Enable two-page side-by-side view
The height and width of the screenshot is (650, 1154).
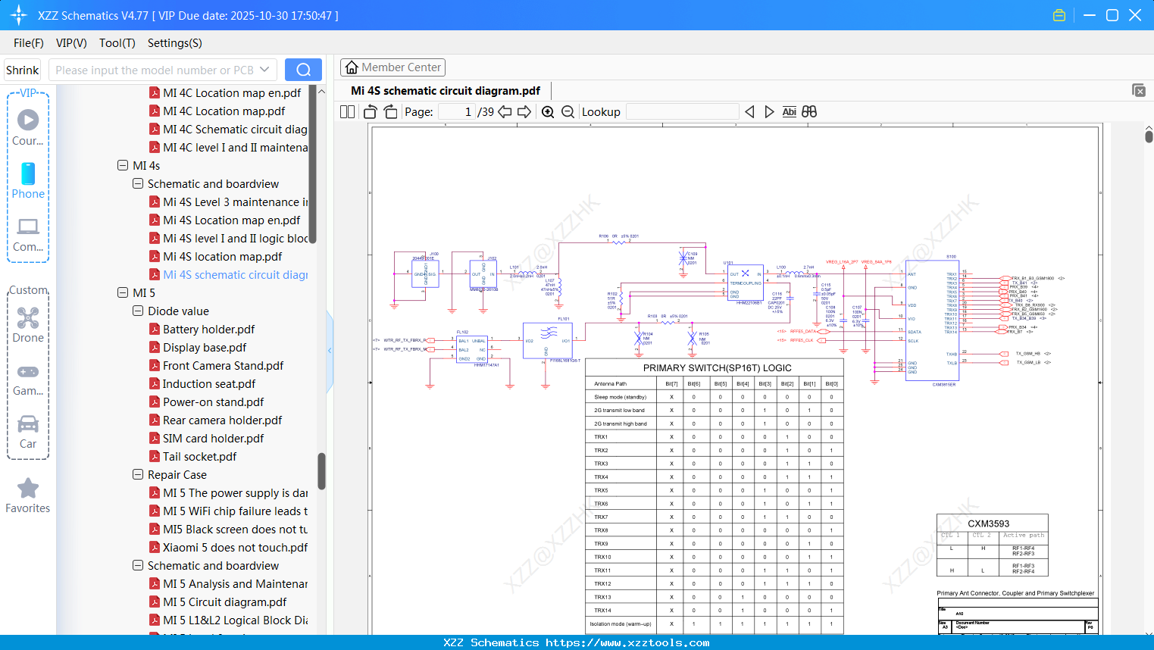[346, 111]
